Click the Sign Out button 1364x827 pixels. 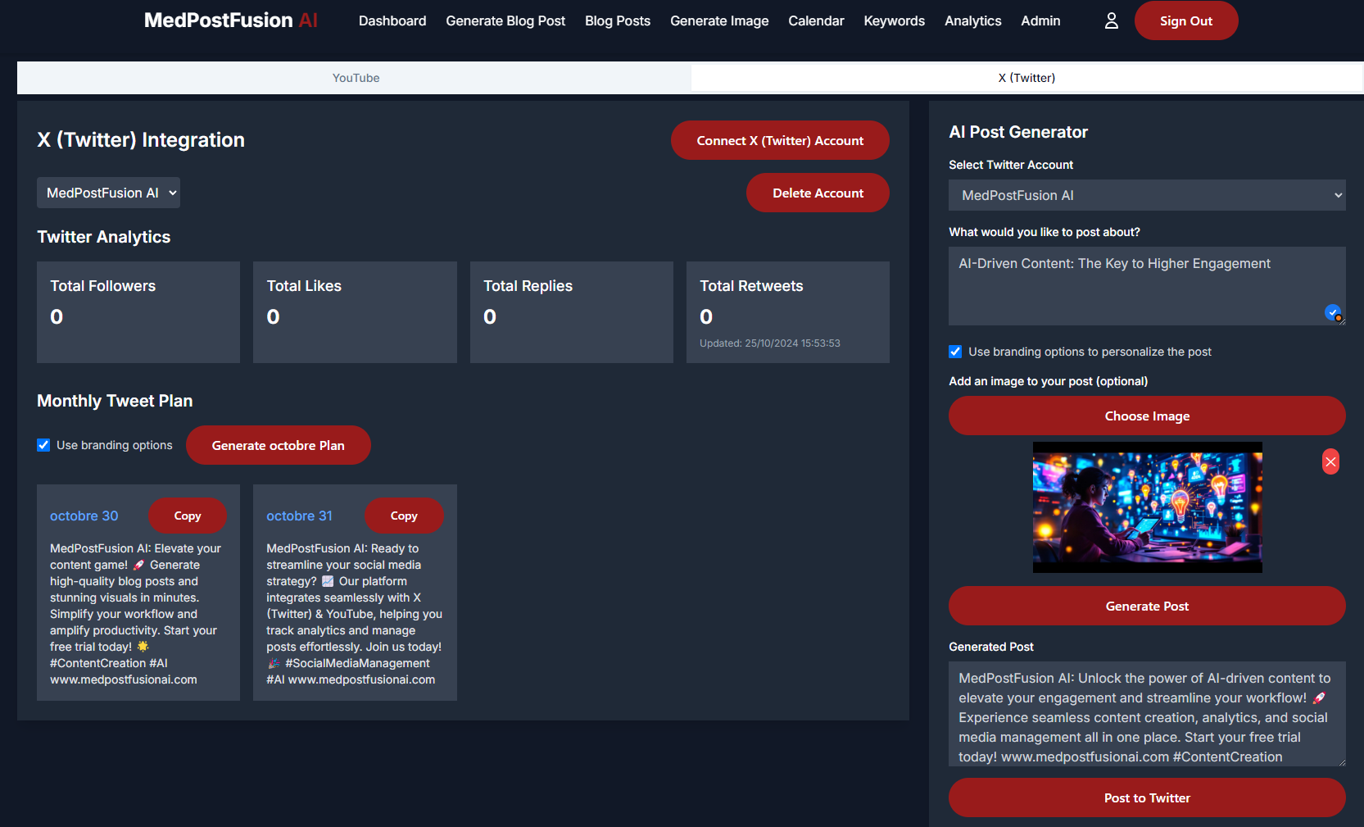(1186, 21)
